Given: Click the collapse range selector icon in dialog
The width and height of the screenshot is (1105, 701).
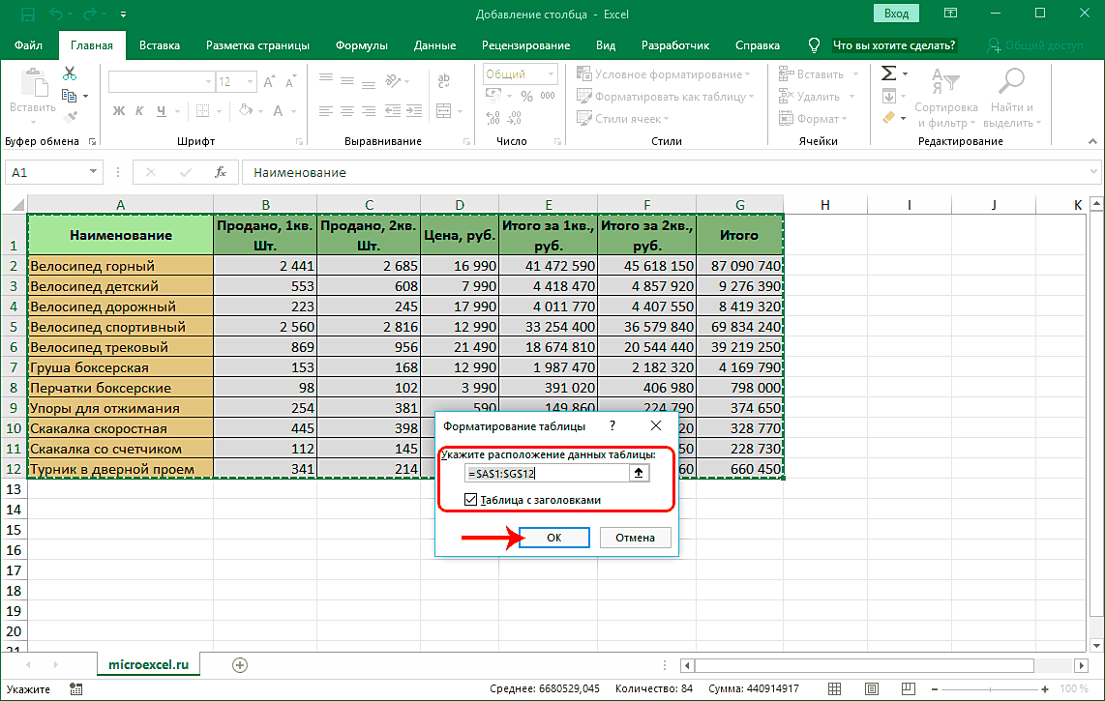Looking at the screenshot, I should (639, 473).
